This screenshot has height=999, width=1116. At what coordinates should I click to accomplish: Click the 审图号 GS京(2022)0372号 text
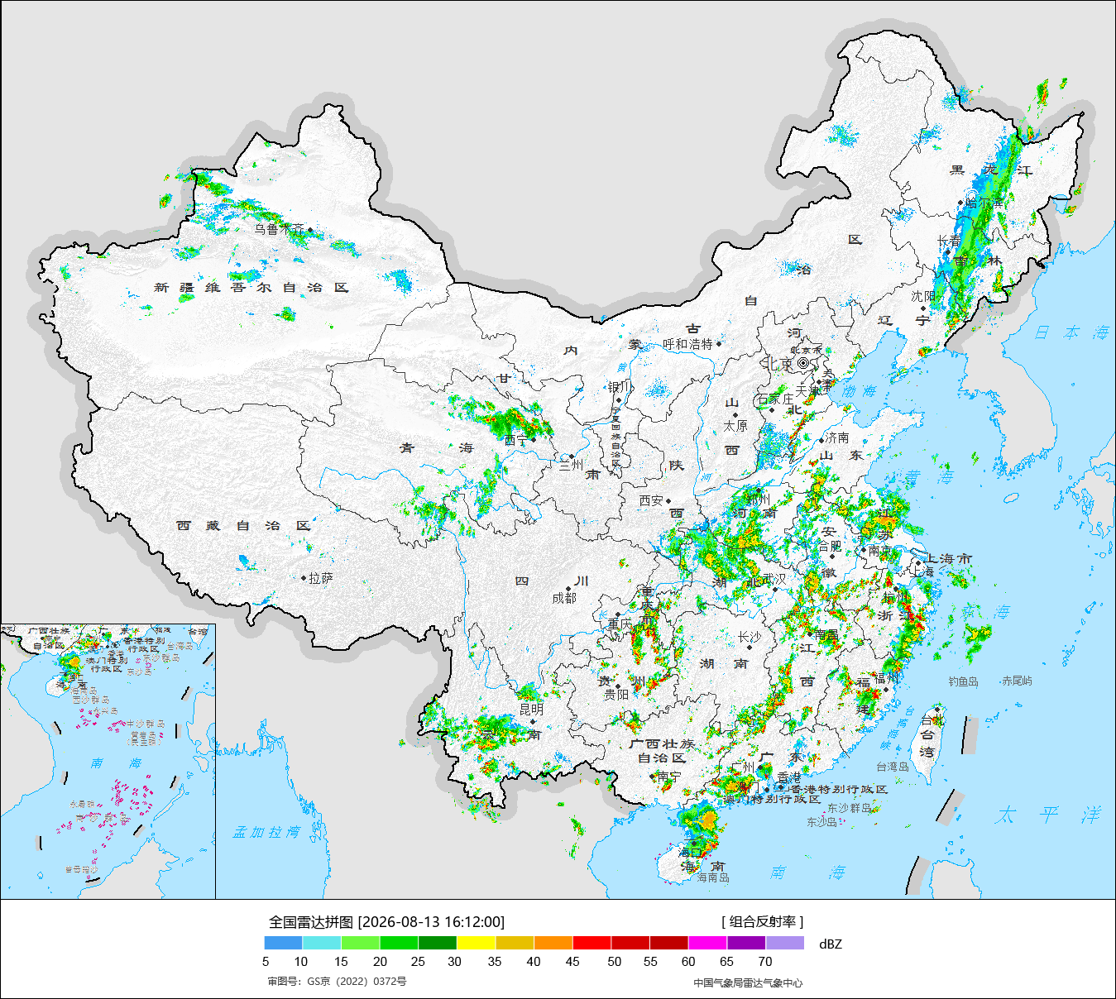[x=337, y=982]
